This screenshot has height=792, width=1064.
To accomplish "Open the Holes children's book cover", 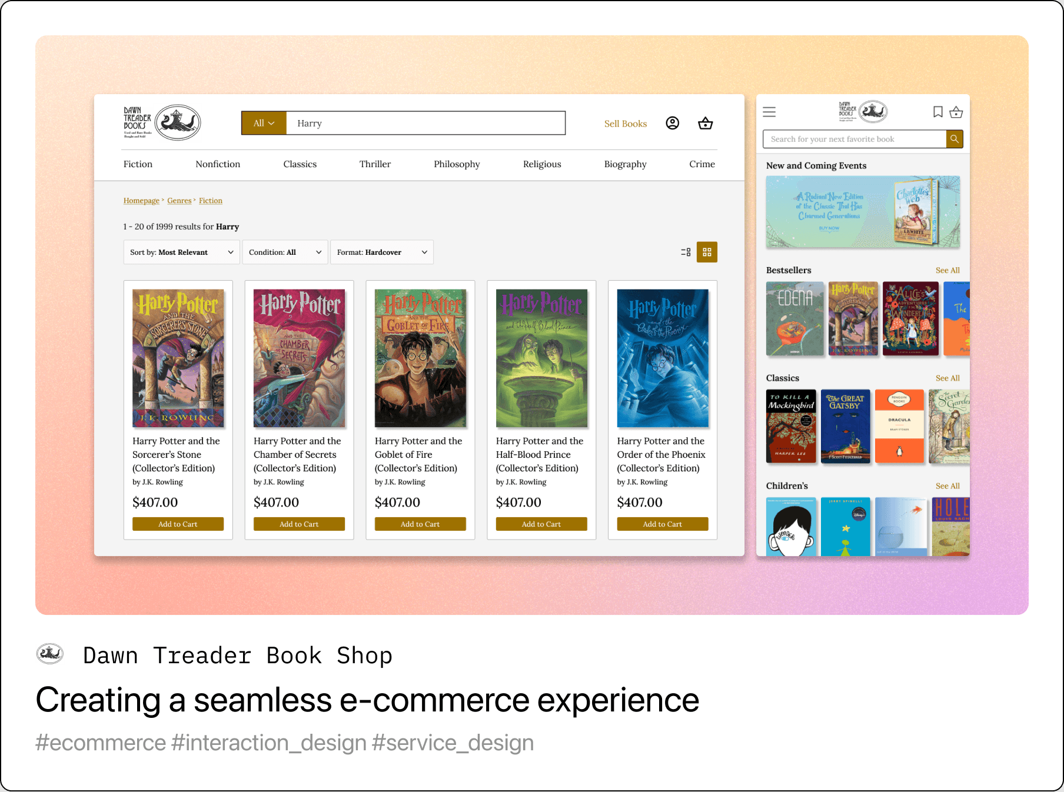I will pyautogui.click(x=951, y=527).
